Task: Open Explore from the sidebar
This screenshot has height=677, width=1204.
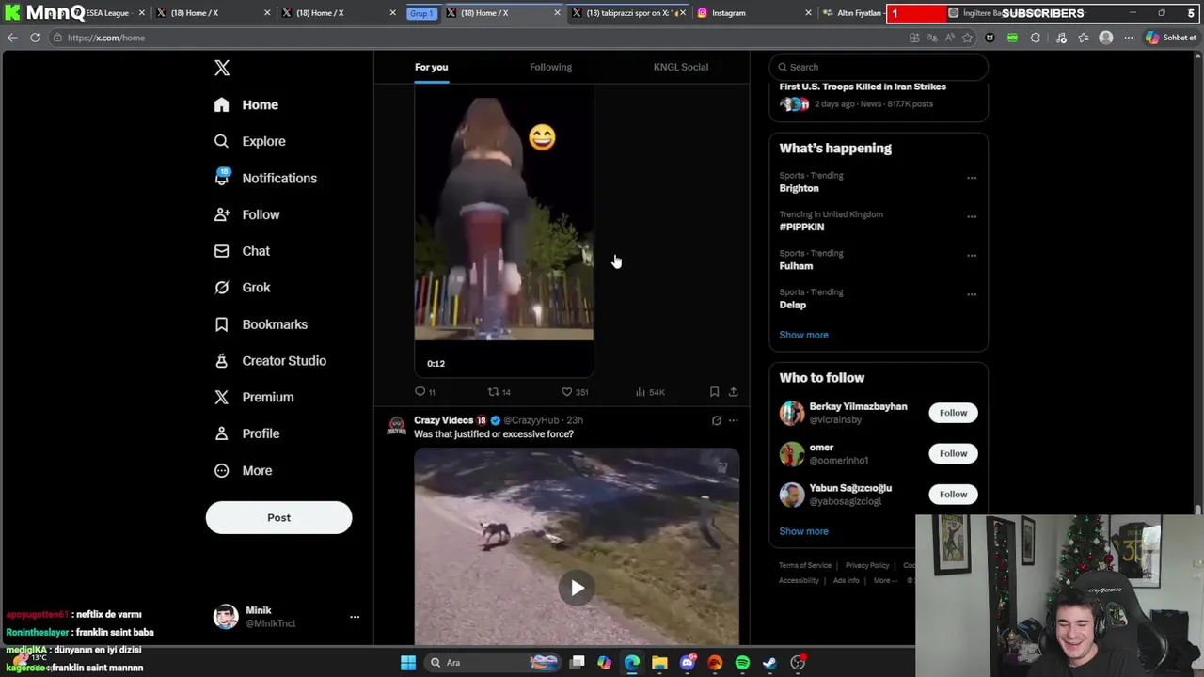Action: tap(250, 141)
